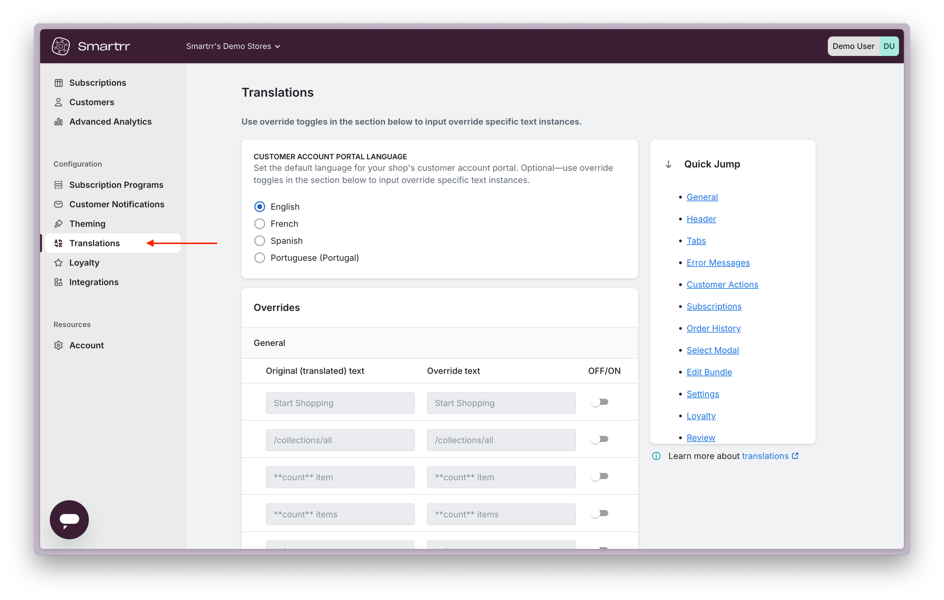Select the French language radio button
This screenshot has width=944, height=600.
coord(259,224)
